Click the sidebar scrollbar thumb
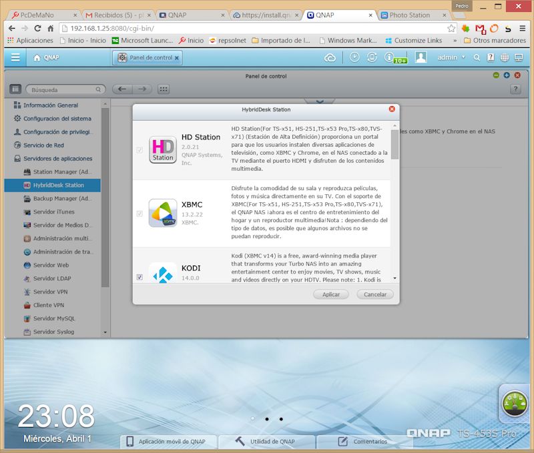Viewport: 534px width, 453px height. coord(105,197)
